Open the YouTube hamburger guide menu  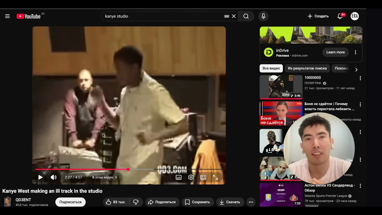[x=7, y=16]
